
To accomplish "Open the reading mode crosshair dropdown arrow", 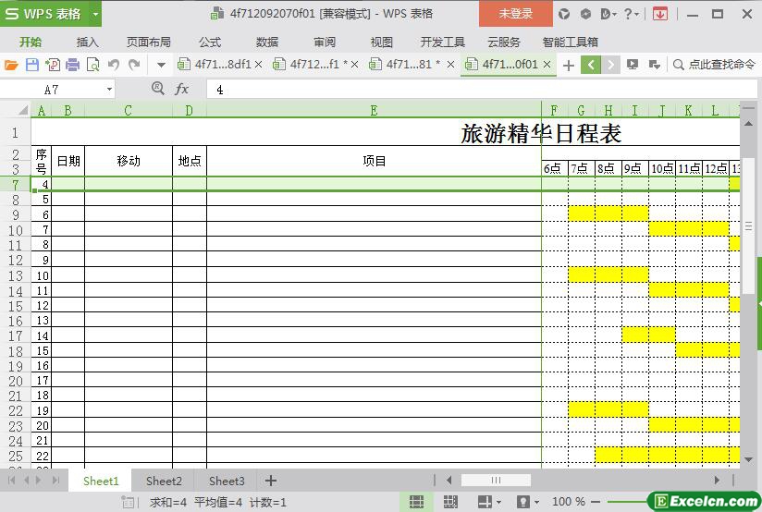I will (498, 502).
